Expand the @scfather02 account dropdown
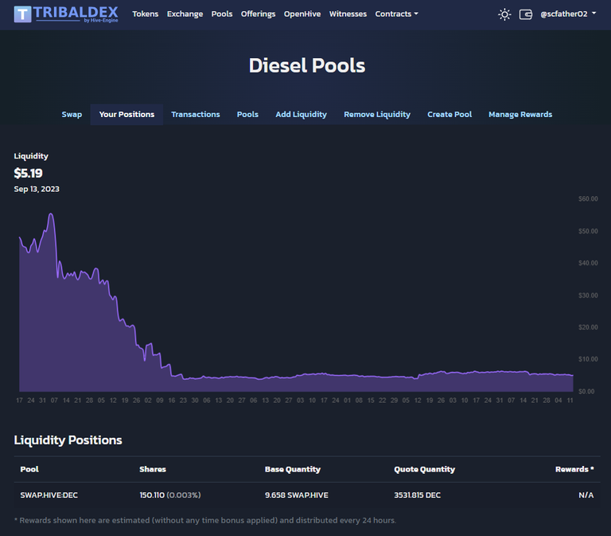This screenshot has width=611, height=536. (x=568, y=14)
